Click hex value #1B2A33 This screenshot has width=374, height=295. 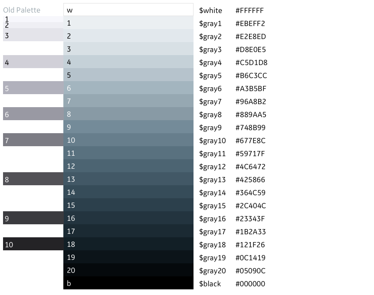(251, 232)
